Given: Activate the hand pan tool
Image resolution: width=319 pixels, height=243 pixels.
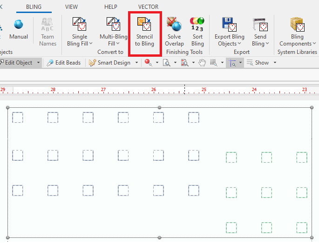Looking at the screenshot, I should (x=202, y=63).
